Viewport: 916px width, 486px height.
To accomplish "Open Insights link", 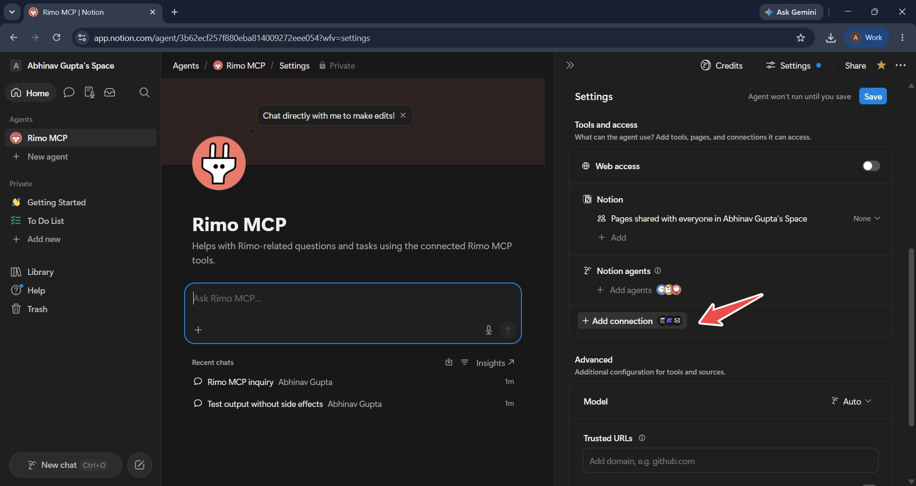I will point(495,363).
